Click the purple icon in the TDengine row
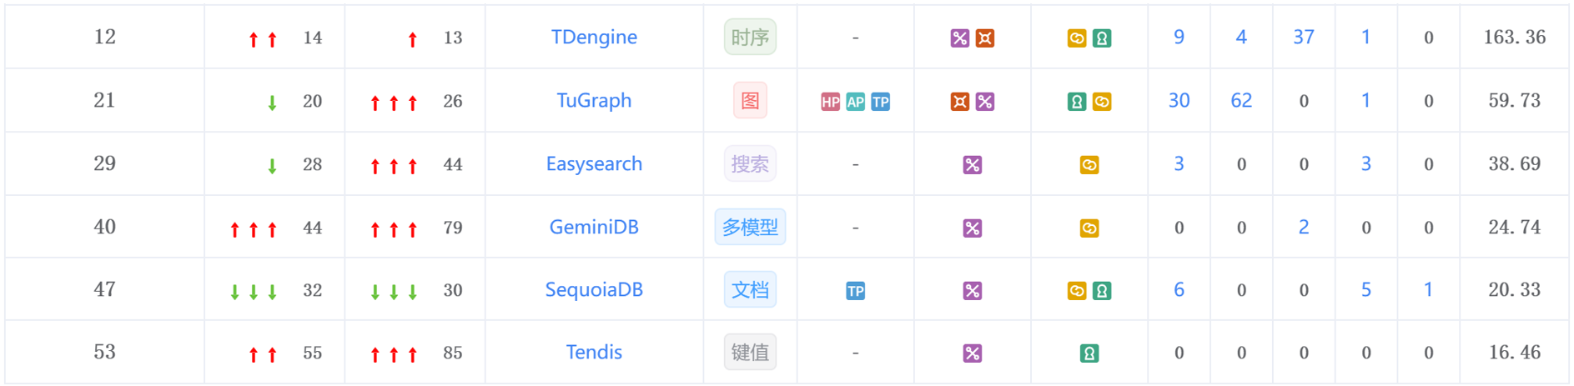This screenshot has width=1574, height=386. [x=960, y=38]
